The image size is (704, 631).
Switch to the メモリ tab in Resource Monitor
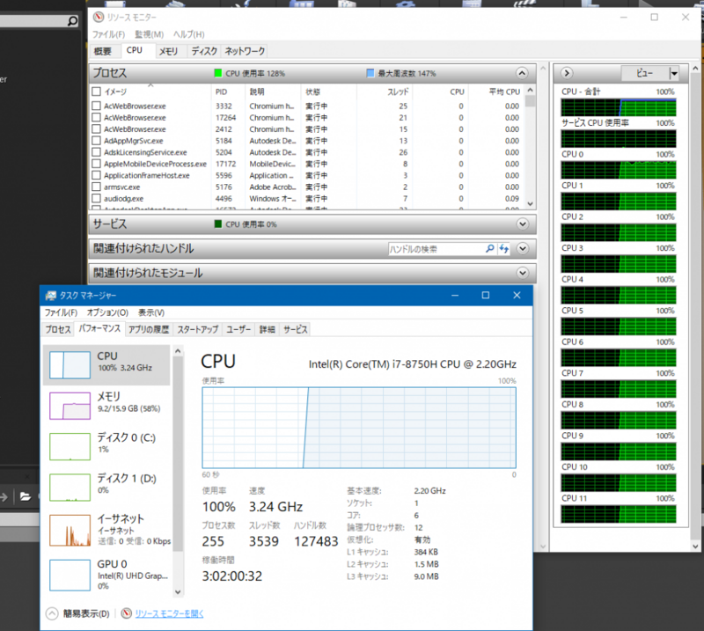168,51
